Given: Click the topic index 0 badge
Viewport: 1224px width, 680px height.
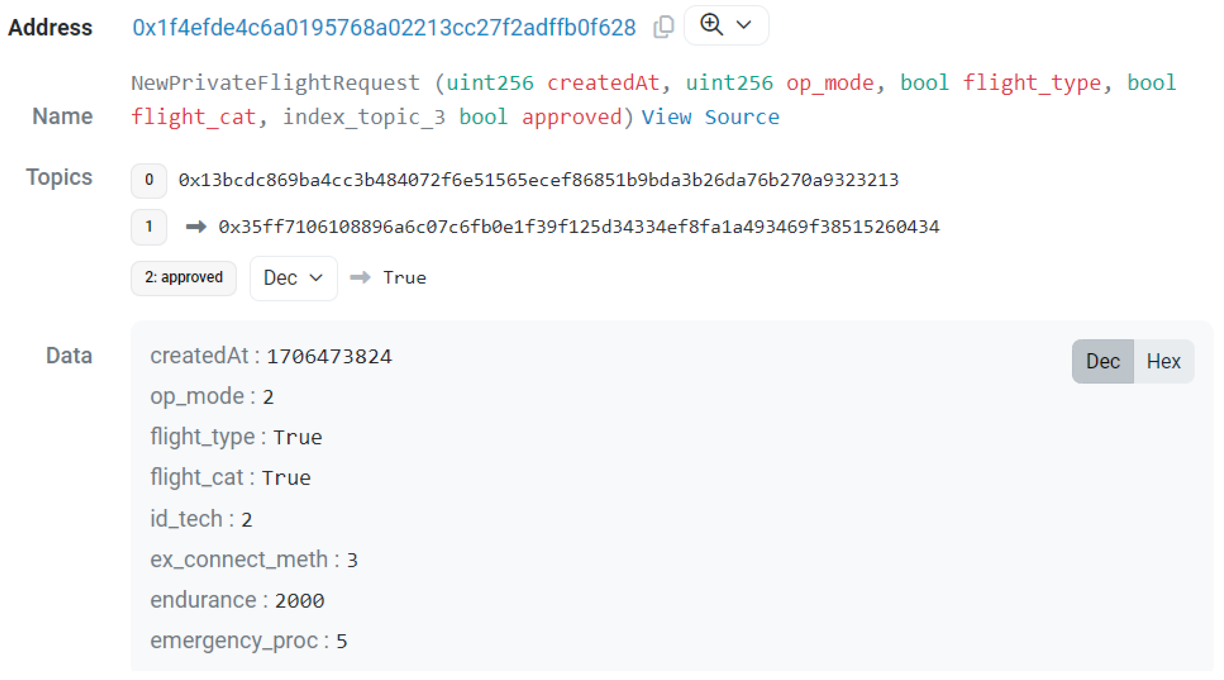Looking at the screenshot, I should click(x=149, y=180).
